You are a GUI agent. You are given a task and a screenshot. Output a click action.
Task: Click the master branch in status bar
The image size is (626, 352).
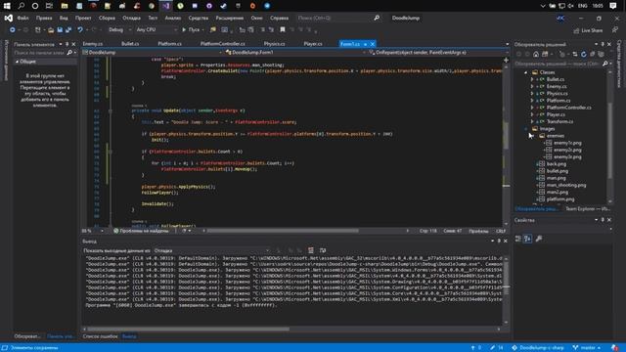tap(587, 348)
